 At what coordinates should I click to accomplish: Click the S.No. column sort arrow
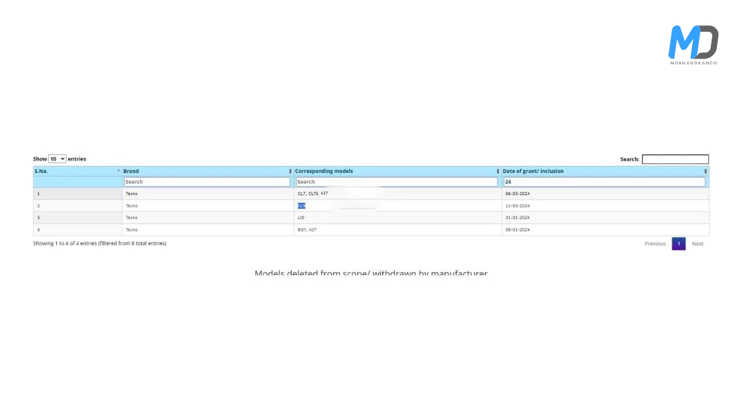[118, 171]
